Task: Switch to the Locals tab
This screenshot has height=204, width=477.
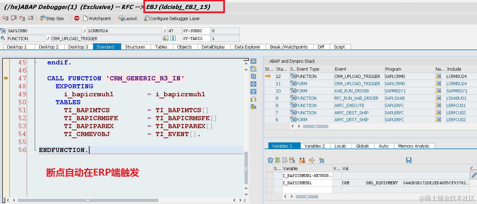Action: tap(340, 146)
